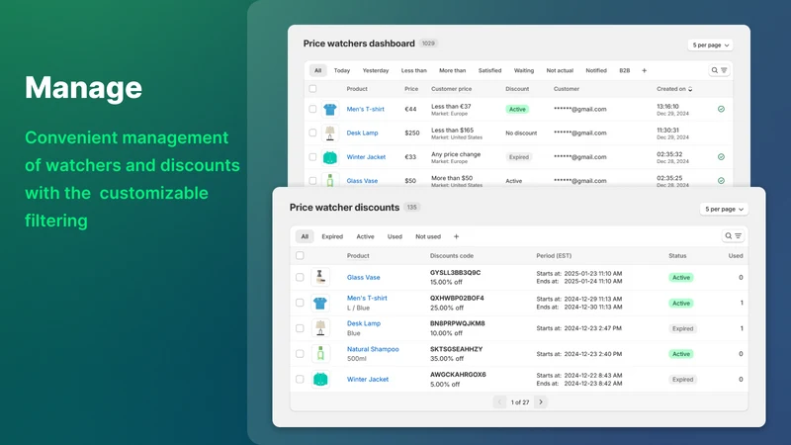The image size is (791, 445).
Task: Select the Notified tab
Action: [596, 70]
